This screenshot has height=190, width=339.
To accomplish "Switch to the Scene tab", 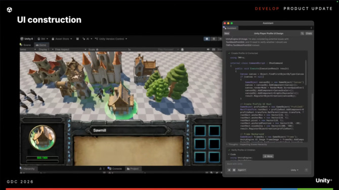I will click(x=25, y=45).
